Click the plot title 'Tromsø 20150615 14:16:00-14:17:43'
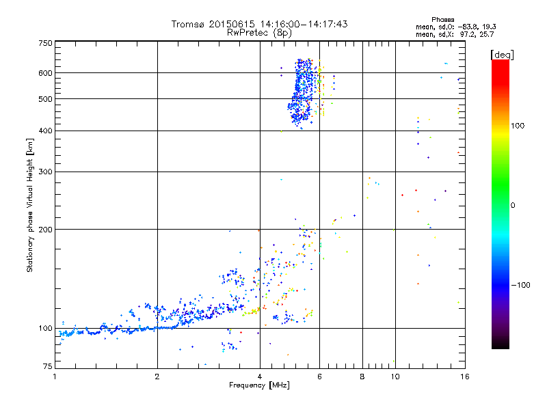 (x=259, y=24)
